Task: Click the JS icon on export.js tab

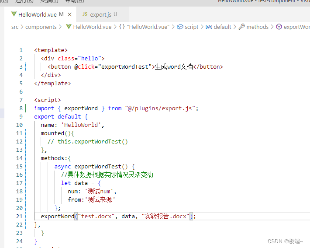Action: coord(85,14)
